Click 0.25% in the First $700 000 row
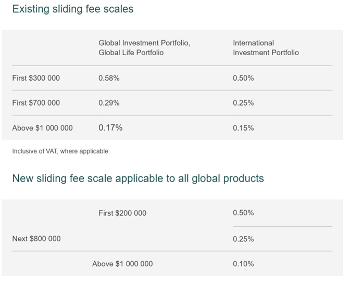The height and width of the screenshot is (283, 350). click(243, 103)
